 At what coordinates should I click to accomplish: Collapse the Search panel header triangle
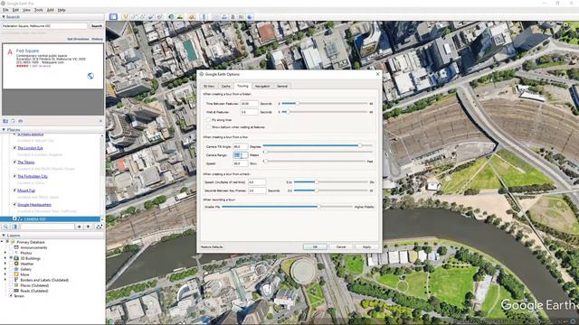click(4, 17)
